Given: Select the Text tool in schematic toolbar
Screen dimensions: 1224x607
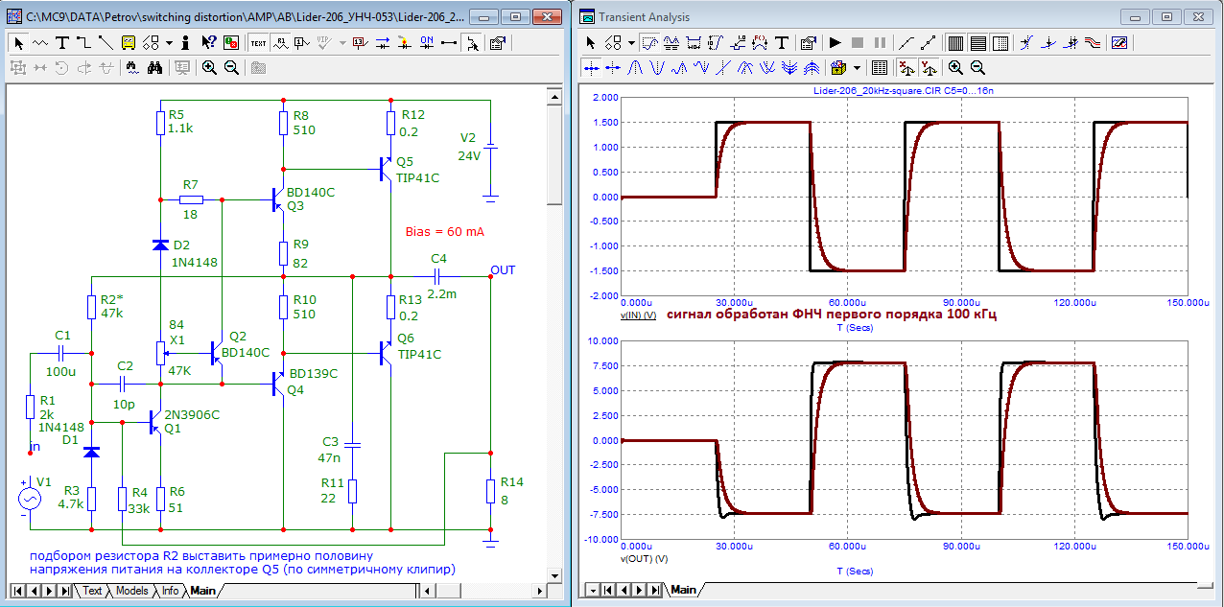Looking at the screenshot, I should [62, 42].
